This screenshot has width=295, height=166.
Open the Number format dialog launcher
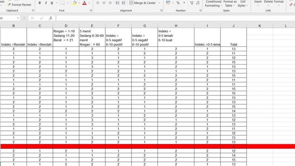(x=201, y=11)
